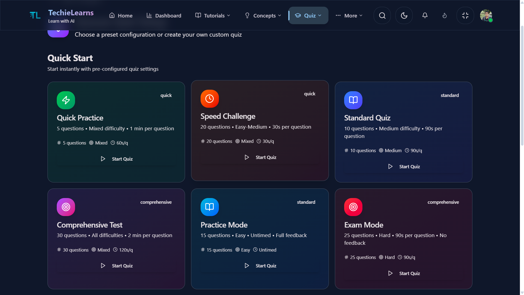The image size is (524, 295).
Task: Click the streak flame icon
Action: pyautogui.click(x=444, y=16)
